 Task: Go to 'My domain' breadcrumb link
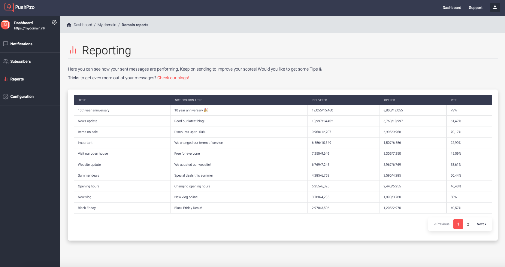pyautogui.click(x=107, y=25)
